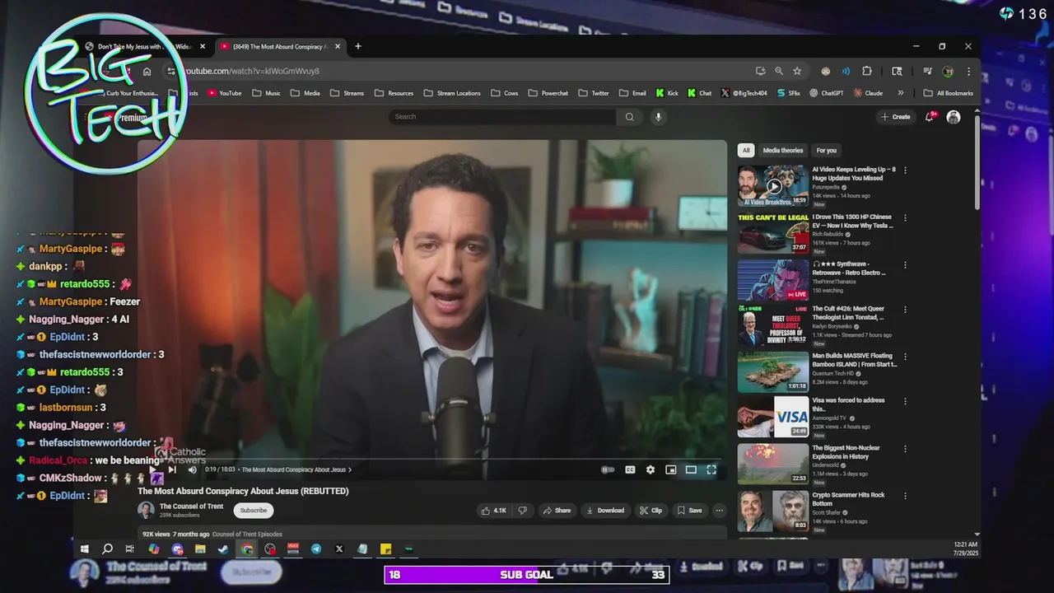
Task: Start voice search with microphone icon
Action: coord(658,117)
